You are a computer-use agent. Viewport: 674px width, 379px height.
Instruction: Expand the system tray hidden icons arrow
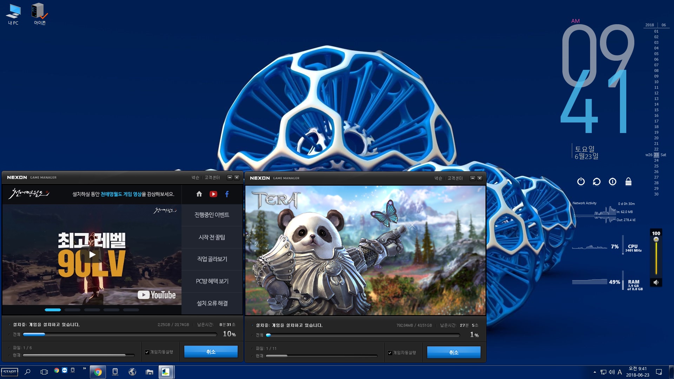(595, 372)
